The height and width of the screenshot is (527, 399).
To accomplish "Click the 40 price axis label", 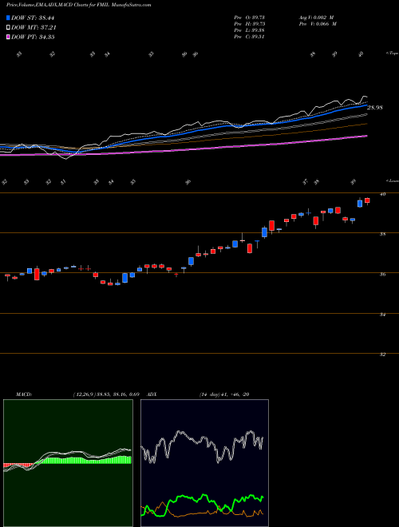I will pyautogui.click(x=383, y=194).
